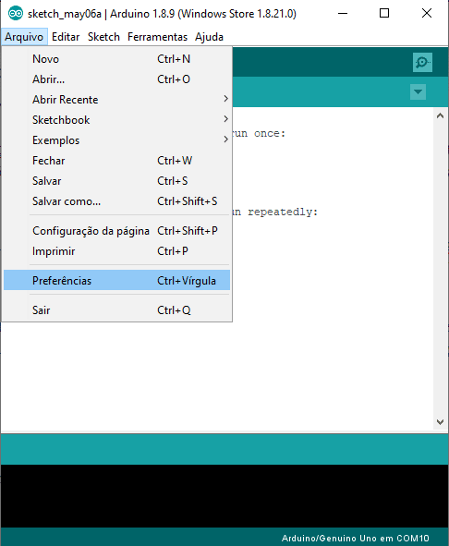Image resolution: width=449 pixels, height=546 pixels.
Task: Open the Editar menu
Action: click(x=66, y=37)
